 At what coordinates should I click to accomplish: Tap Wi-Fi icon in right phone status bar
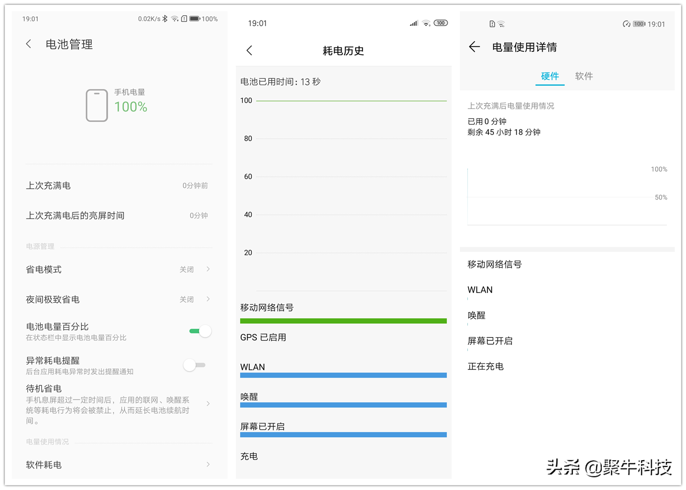tap(501, 24)
